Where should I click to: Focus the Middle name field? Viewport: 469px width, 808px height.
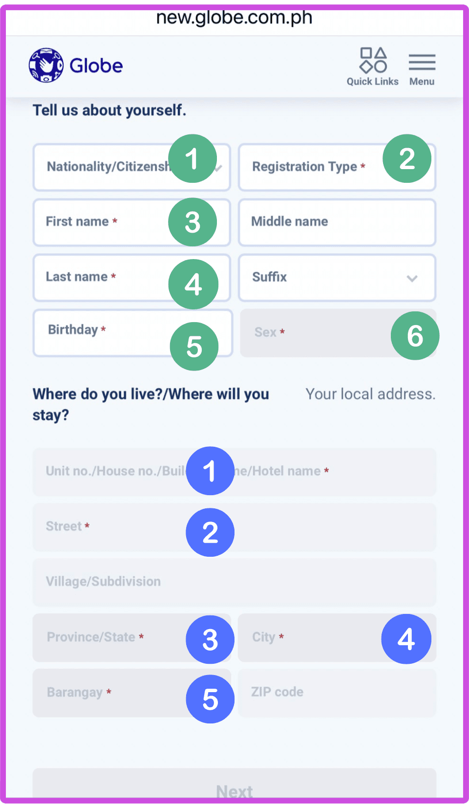pos(337,222)
